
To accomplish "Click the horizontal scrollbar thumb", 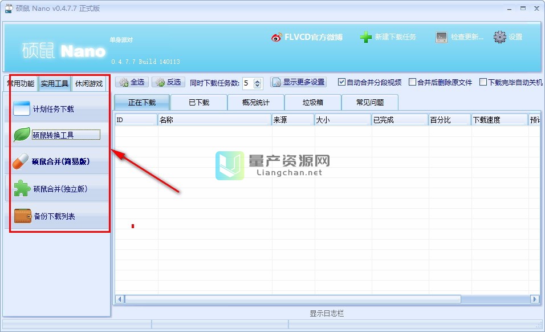I will [x=293, y=299].
